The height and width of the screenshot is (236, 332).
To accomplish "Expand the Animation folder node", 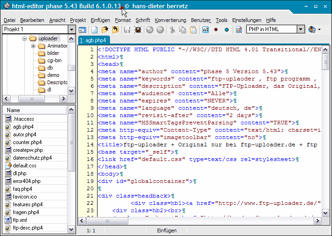I will pyautogui.click(x=33, y=46).
